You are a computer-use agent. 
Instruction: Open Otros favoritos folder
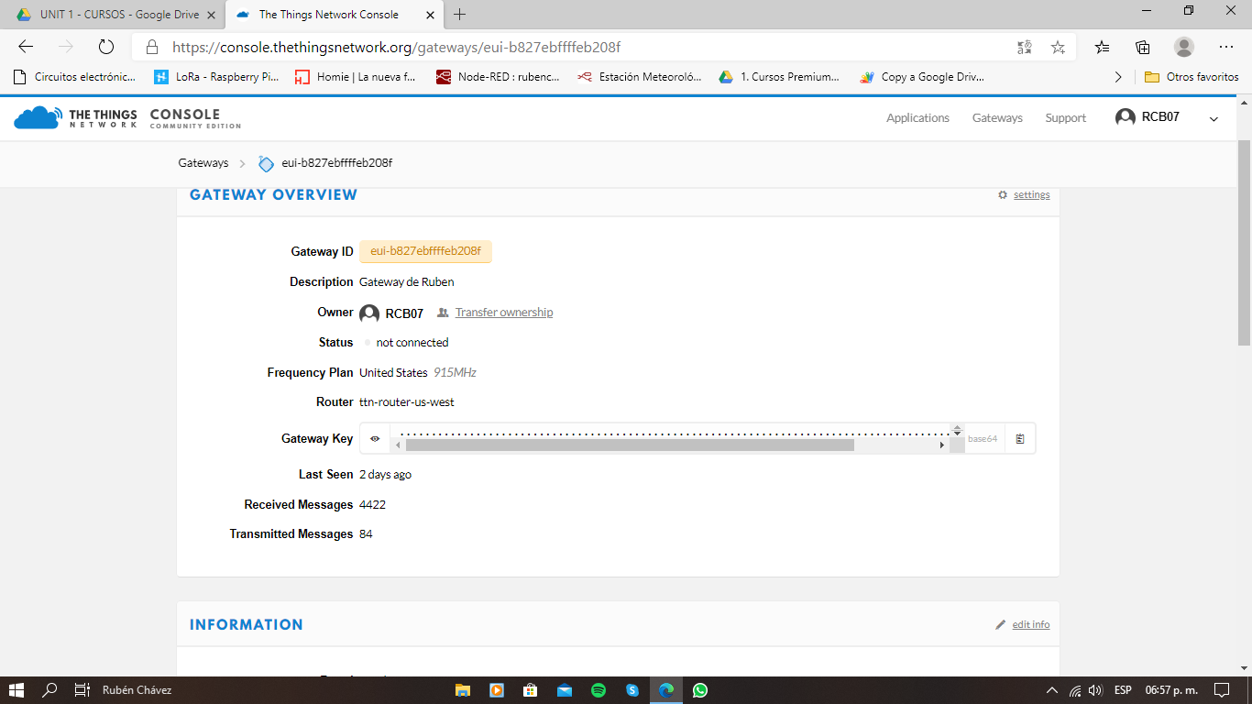point(1192,77)
